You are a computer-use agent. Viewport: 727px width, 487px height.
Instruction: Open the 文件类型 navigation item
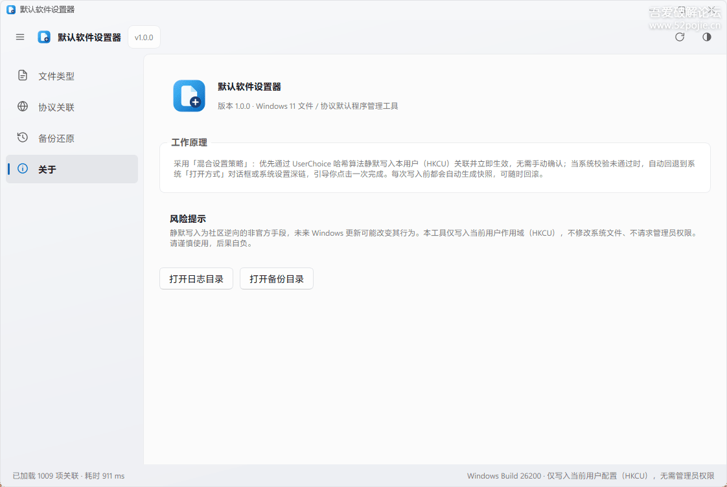(x=72, y=76)
